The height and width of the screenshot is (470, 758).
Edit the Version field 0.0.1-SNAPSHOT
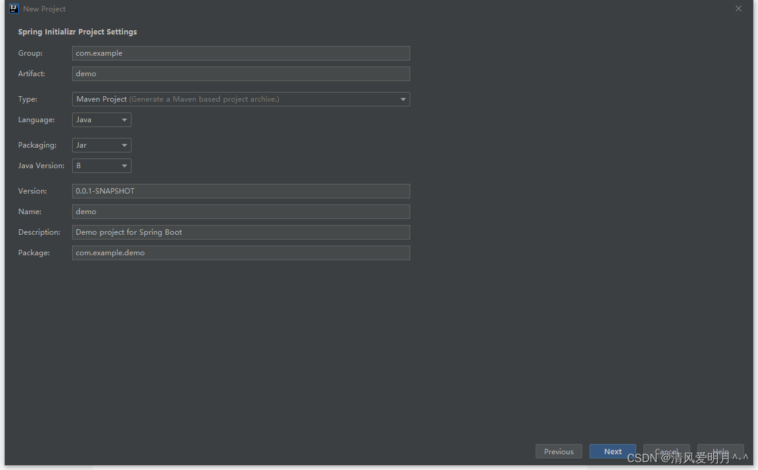[x=241, y=191]
